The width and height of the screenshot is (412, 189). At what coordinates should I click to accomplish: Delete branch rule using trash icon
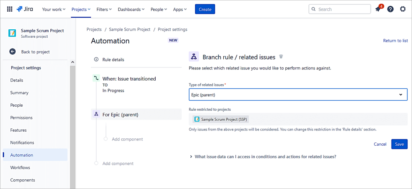tap(281, 57)
